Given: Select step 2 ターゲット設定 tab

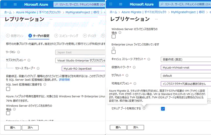Looking at the screenshot, I should 39,36.
